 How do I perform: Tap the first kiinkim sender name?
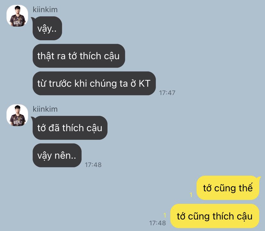coord(45,10)
